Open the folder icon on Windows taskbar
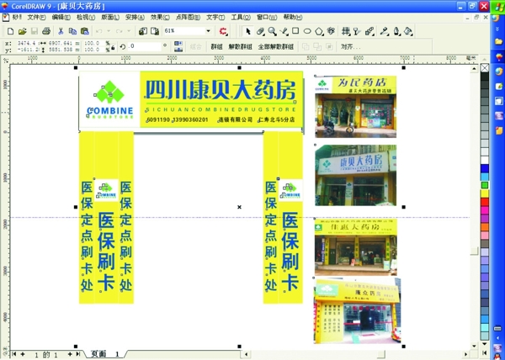 498,41
